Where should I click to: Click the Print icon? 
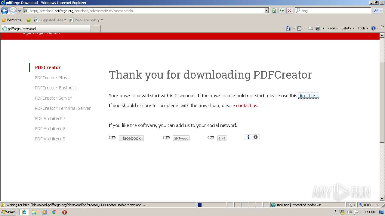(x=318, y=28)
